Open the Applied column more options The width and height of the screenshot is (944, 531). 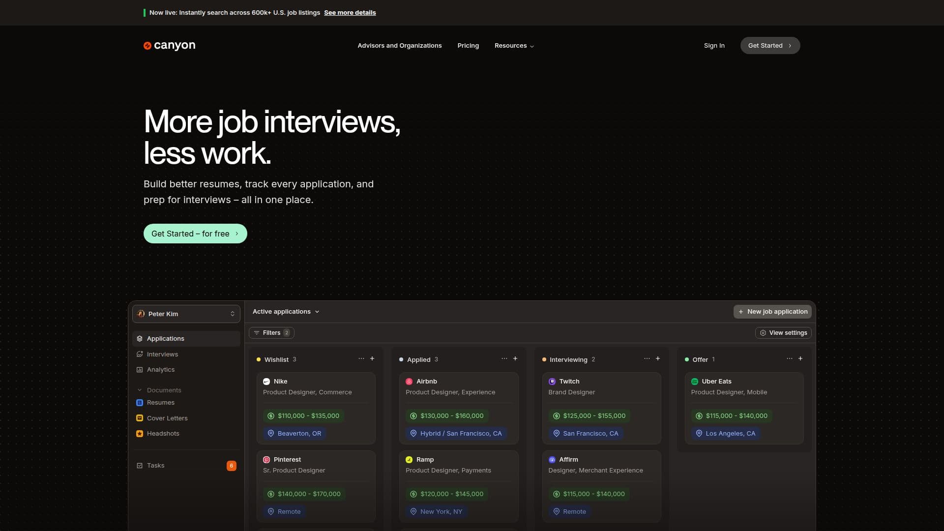[x=504, y=359]
